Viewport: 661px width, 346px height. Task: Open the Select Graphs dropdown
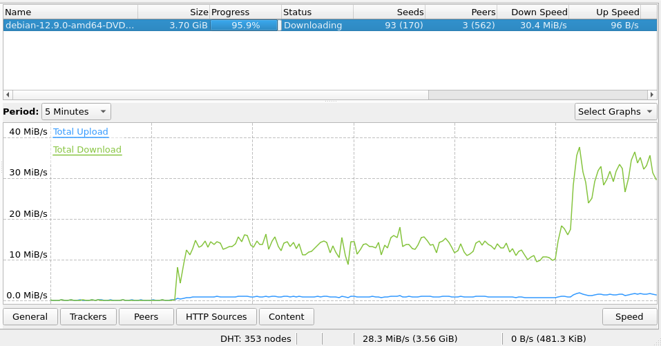(x=615, y=112)
